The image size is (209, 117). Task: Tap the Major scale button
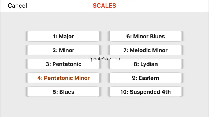pyautogui.click(x=63, y=36)
